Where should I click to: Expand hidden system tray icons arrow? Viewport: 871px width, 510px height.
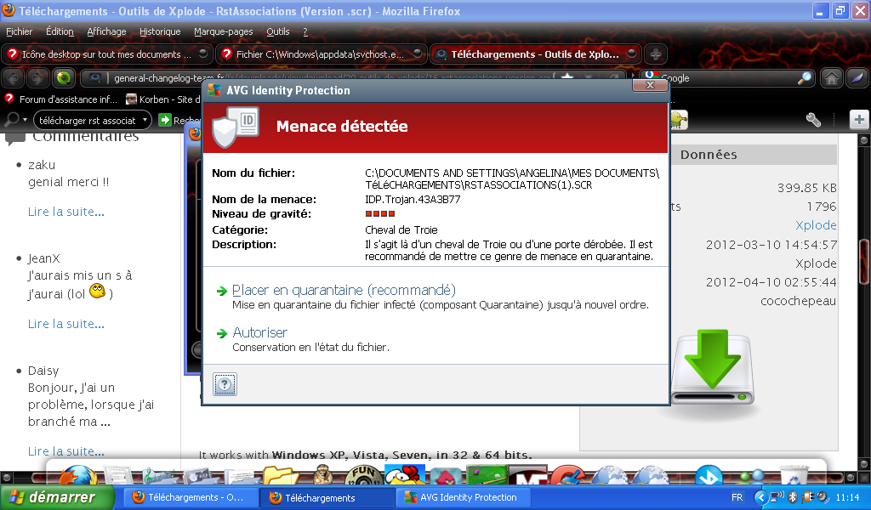coord(761,498)
